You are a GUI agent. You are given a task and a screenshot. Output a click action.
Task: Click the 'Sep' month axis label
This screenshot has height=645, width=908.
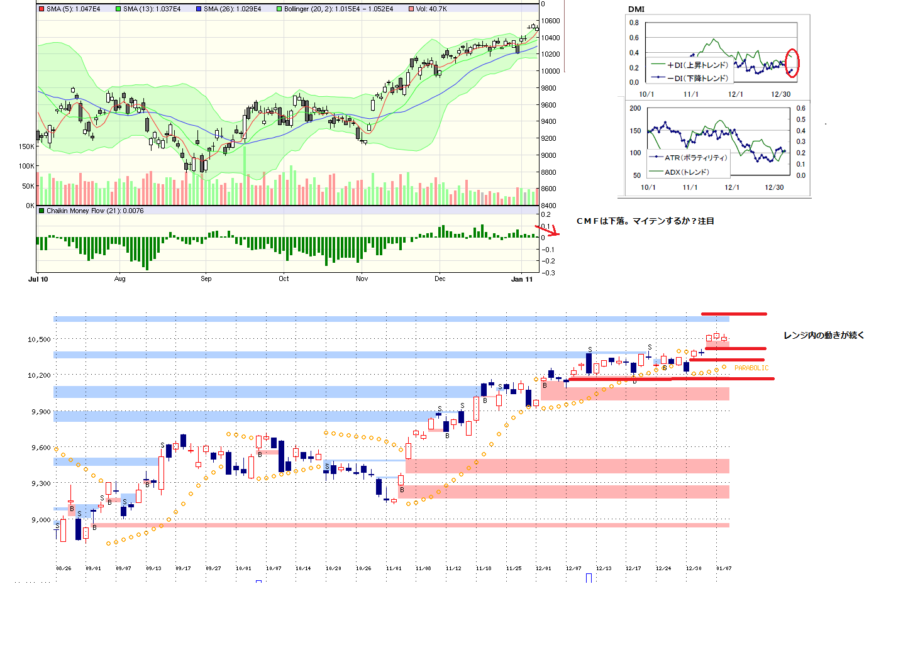point(206,278)
